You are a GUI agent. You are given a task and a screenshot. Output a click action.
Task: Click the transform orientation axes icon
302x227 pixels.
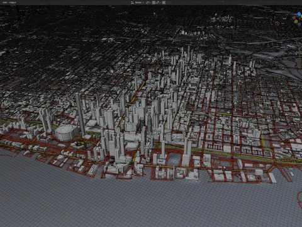click(x=133, y=3)
